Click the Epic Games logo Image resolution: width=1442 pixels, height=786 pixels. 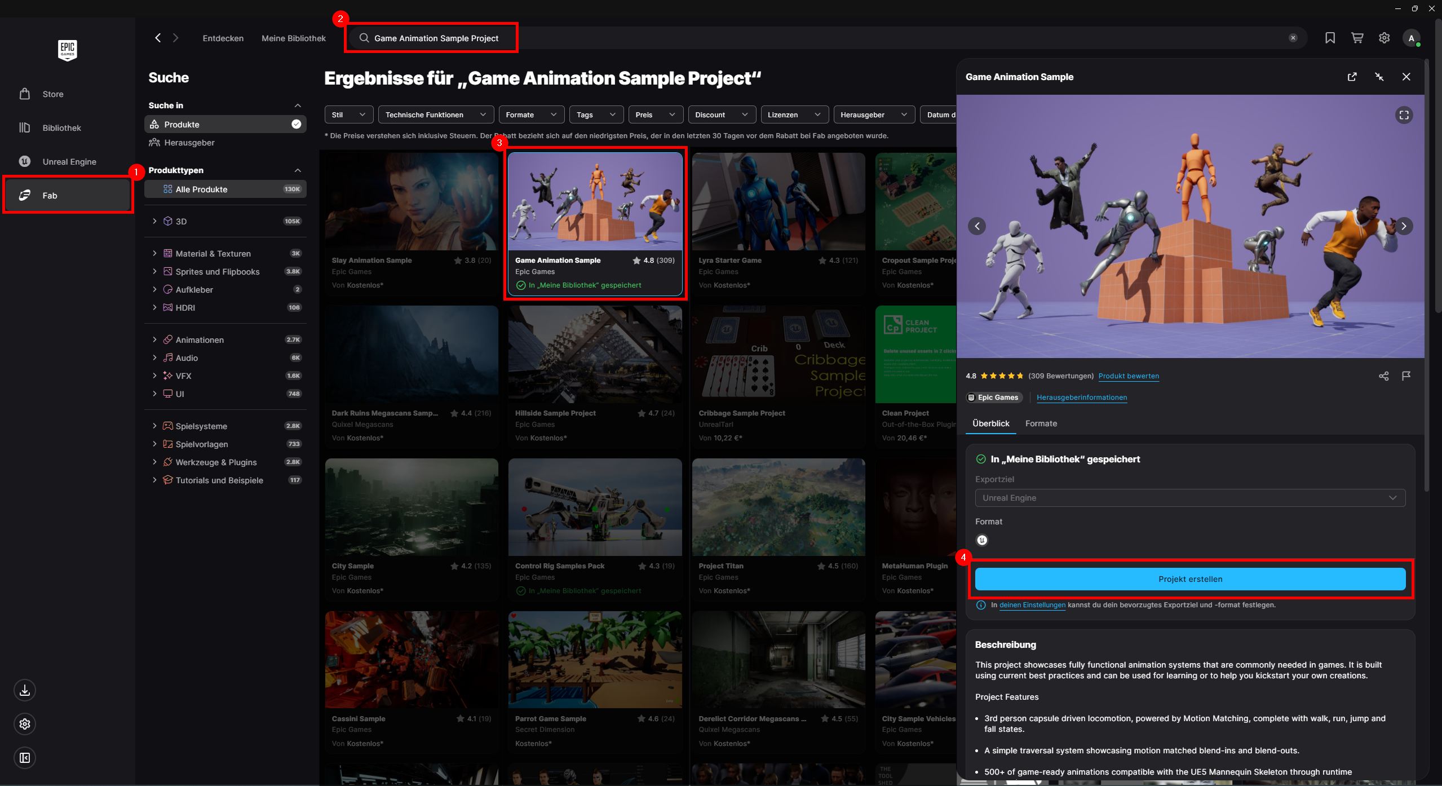[68, 50]
